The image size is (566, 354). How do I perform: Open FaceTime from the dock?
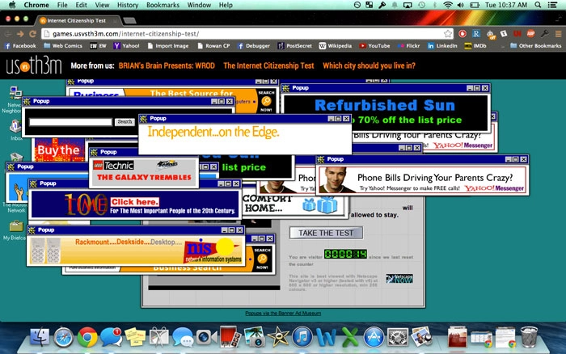(x=206, y=337)
